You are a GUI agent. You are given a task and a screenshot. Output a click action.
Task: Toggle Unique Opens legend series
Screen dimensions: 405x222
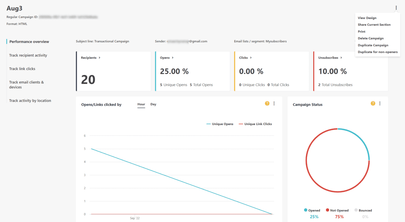click(220, 124)
